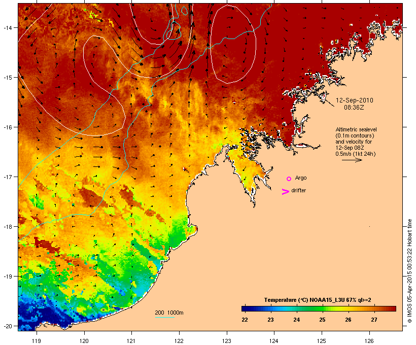Click the latitude label '-20'
The height and width of the screenshot is (345, 416).
pos(7,326)
